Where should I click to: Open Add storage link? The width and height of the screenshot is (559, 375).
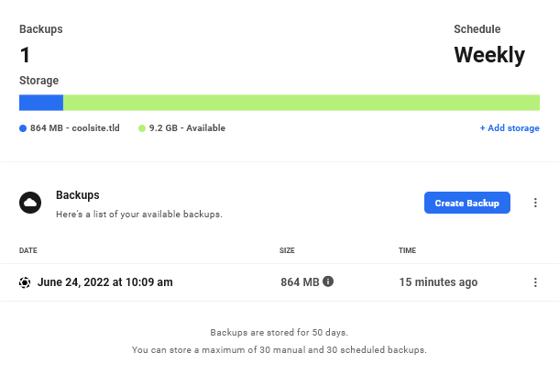point(510,128)
